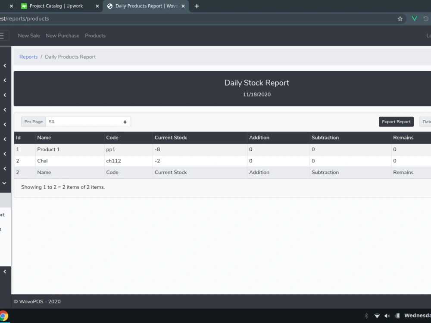
Task: Open the green Vue devtools extension icon
Action: (414, 19)
